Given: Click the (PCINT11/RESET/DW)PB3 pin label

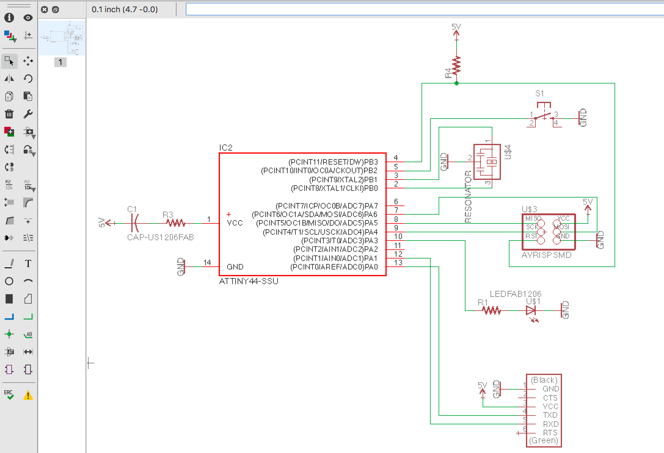Looking at the screenshot, I should [x=333, y=162].
